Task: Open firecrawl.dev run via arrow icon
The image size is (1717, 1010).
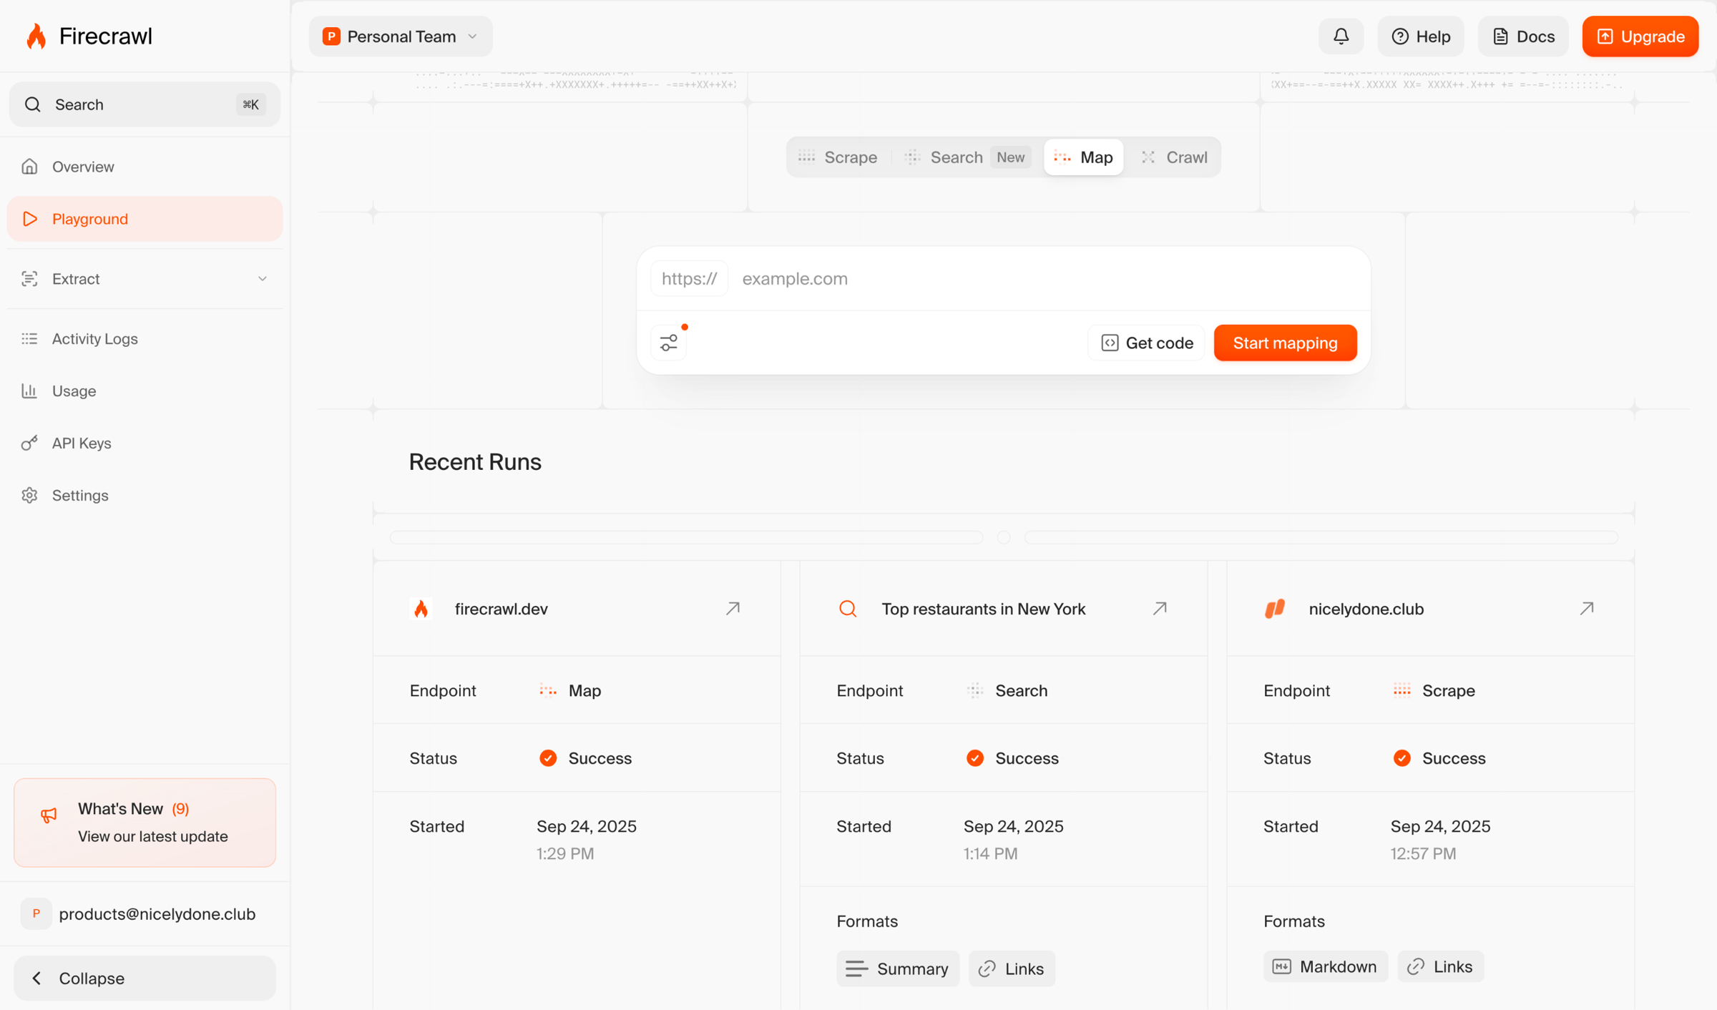Action: (x=733, y=608)
